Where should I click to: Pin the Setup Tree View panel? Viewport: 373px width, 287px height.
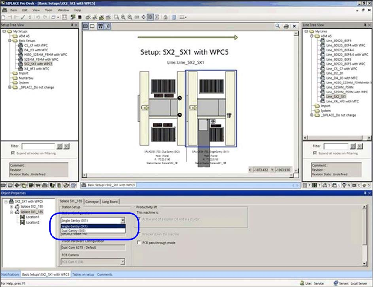[x=71, y=25]
